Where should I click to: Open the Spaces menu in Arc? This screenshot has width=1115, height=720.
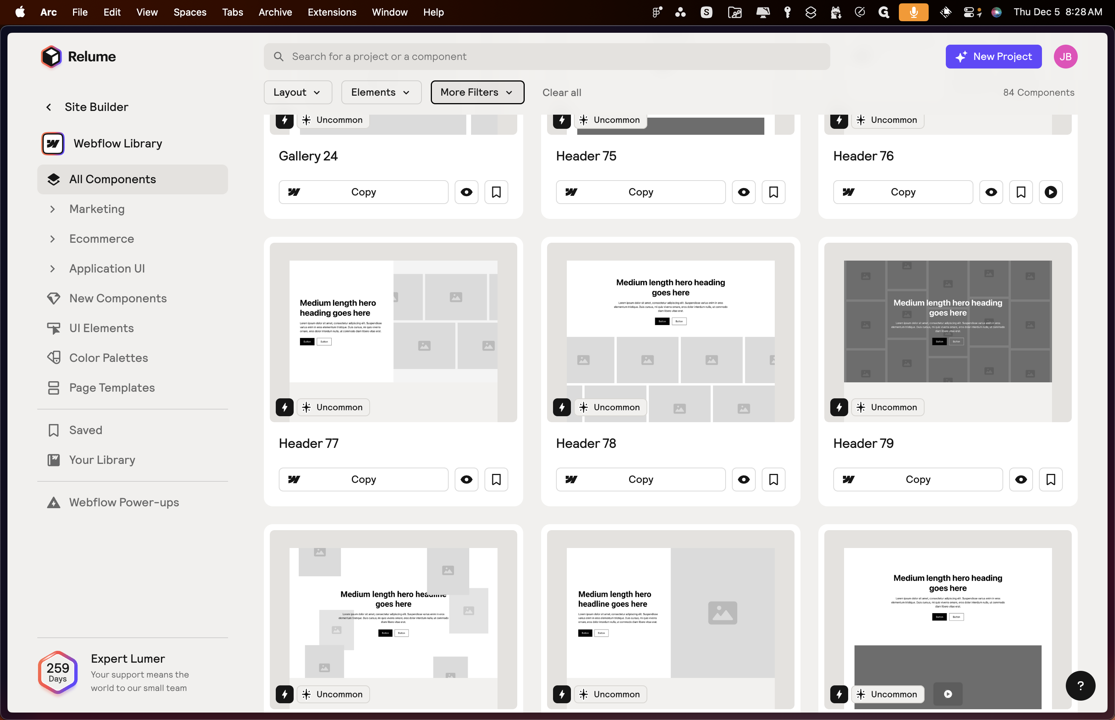[190, 12]
